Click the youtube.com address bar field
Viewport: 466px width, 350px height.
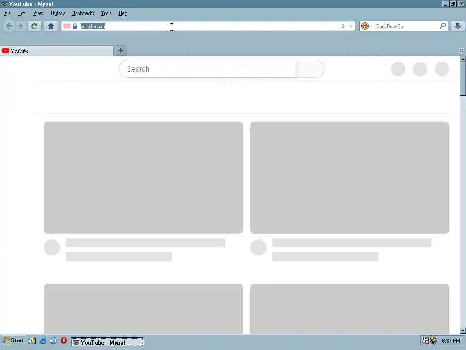tap(208, 26)
